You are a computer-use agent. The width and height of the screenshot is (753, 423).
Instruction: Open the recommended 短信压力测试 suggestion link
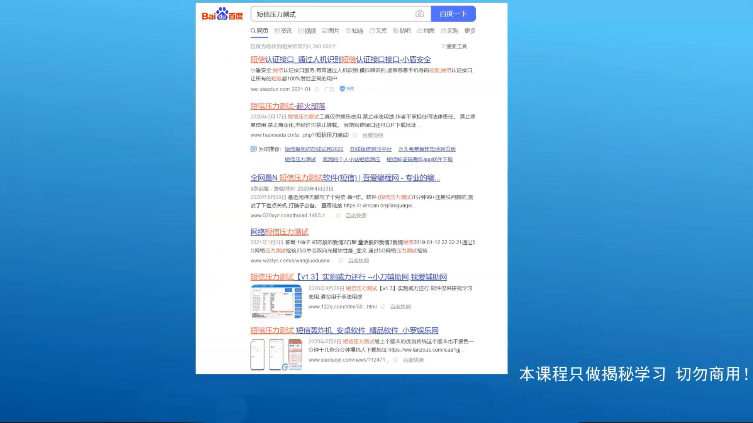point(300,159)
